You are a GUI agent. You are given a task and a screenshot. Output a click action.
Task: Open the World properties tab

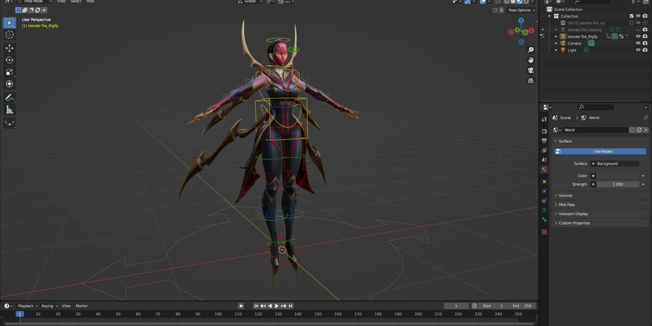pos(544,170)
